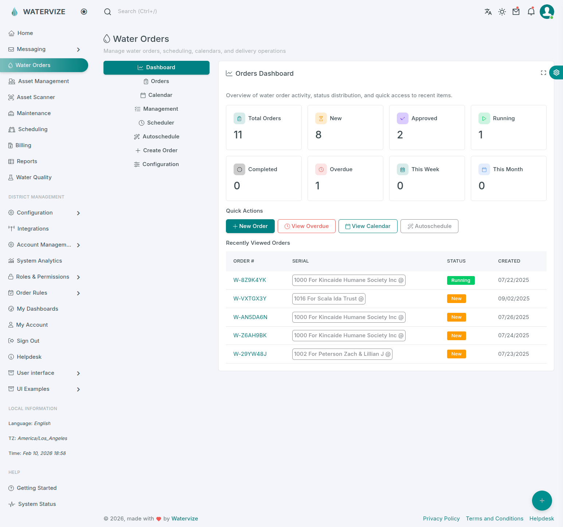Image resolution: width=563 pixels, height=527 pixels.
Task: Toggle the sidebar pin radio button
Action: (84, 12)
